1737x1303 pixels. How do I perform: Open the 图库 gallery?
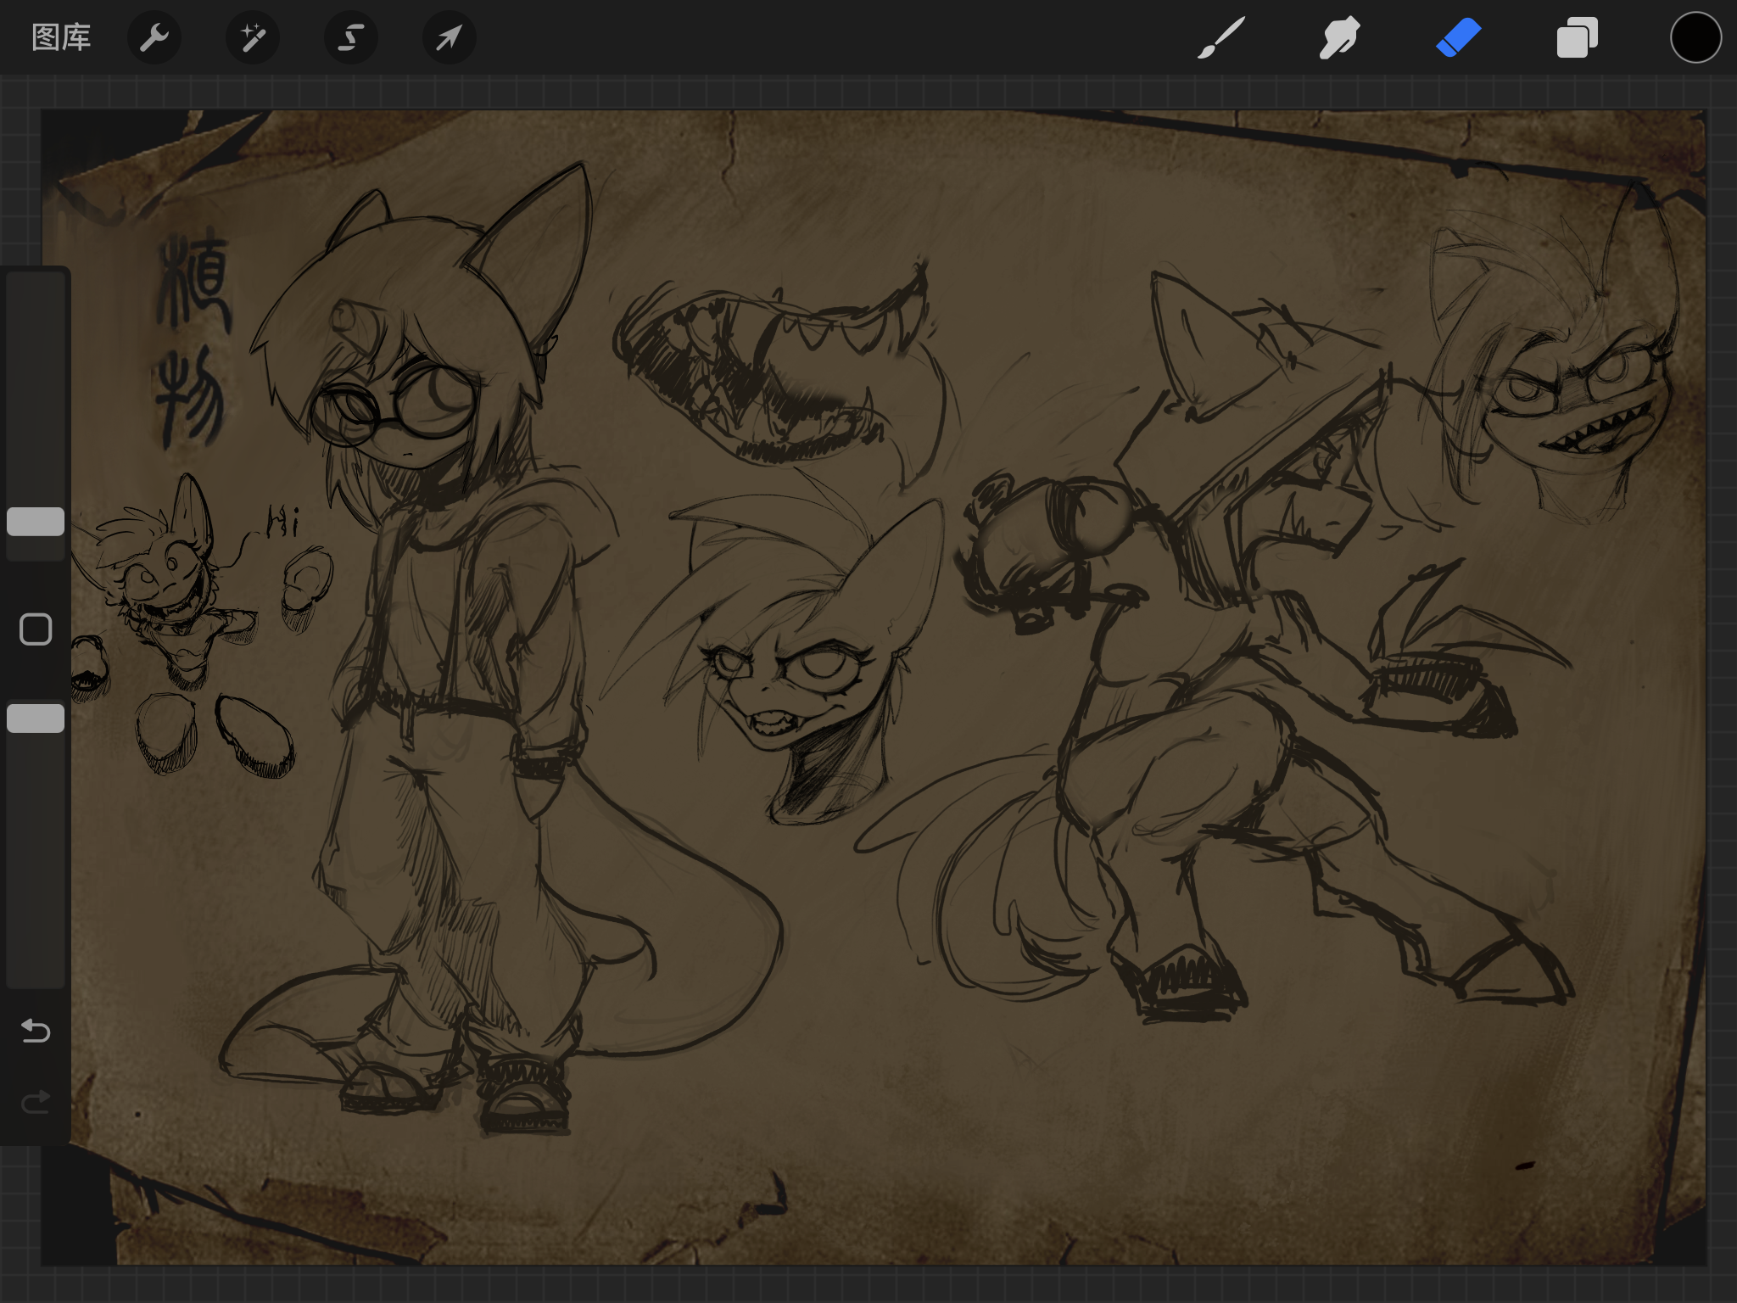(x=60, y=38)
